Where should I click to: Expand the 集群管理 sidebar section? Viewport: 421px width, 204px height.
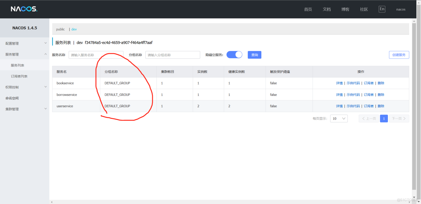pyautogui.click(x=25, y=109)
